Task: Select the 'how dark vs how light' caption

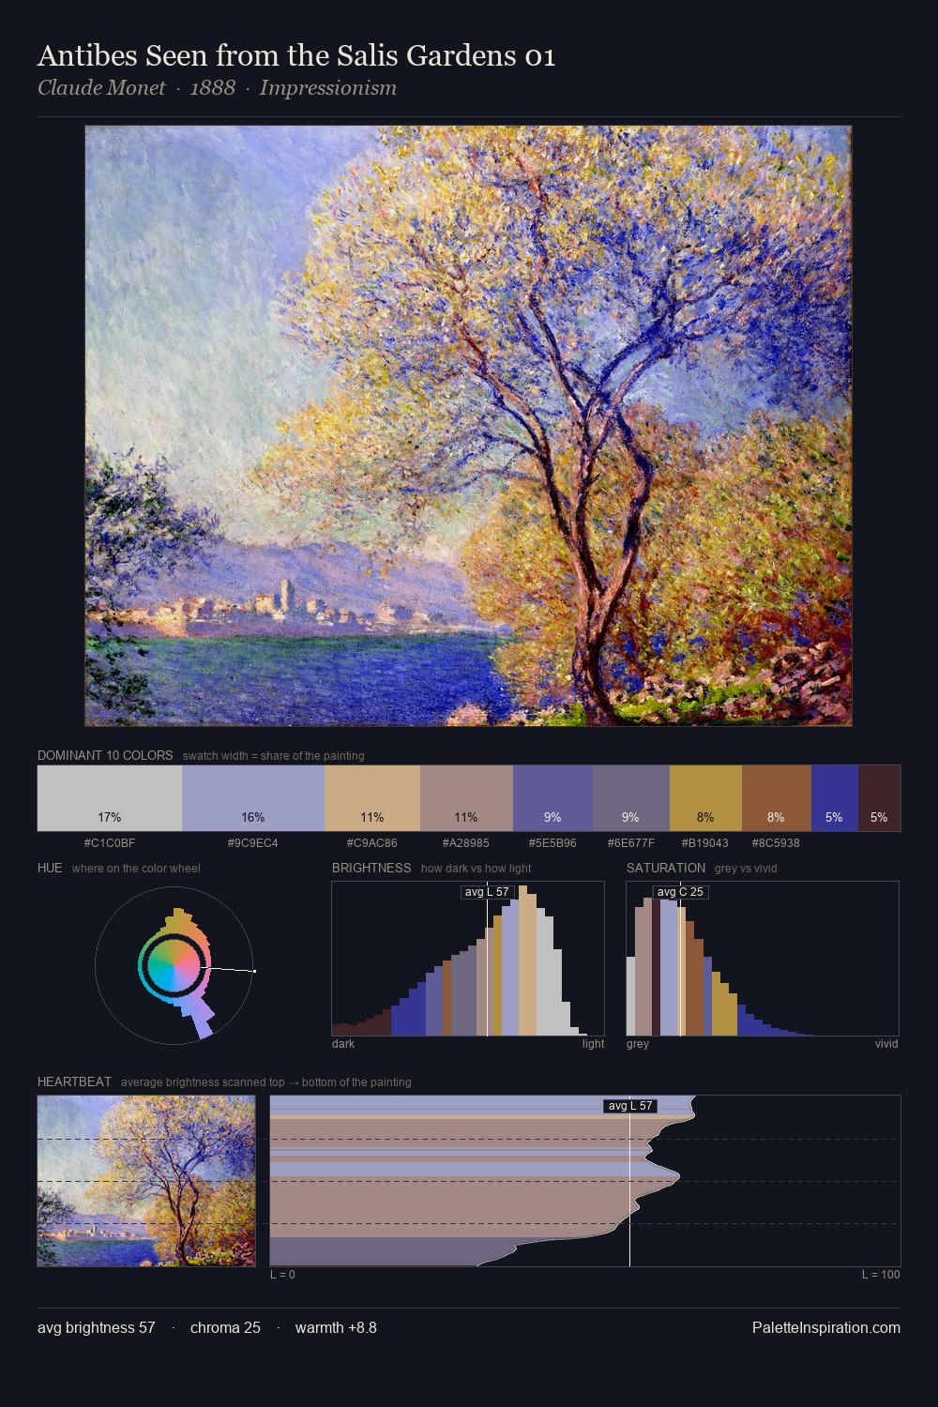Action: tap(477, 869)
